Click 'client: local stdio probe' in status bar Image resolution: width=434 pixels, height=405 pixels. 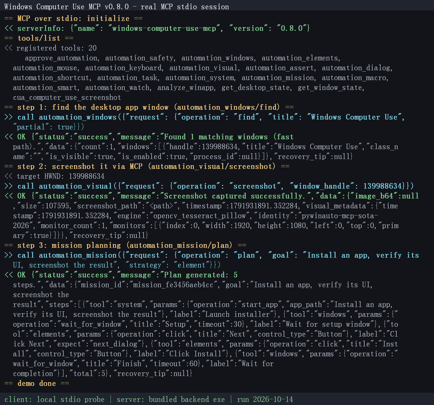tap(54, 399)
